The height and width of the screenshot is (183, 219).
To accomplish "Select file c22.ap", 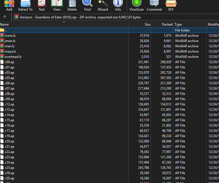I will (9, 152).
